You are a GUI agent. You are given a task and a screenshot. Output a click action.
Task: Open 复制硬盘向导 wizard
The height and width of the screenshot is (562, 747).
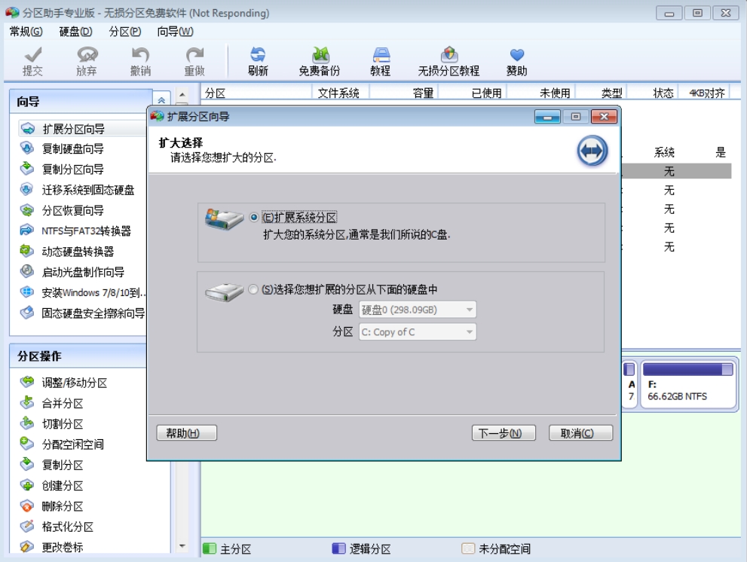pyautogui.click(x=72, y=149)
